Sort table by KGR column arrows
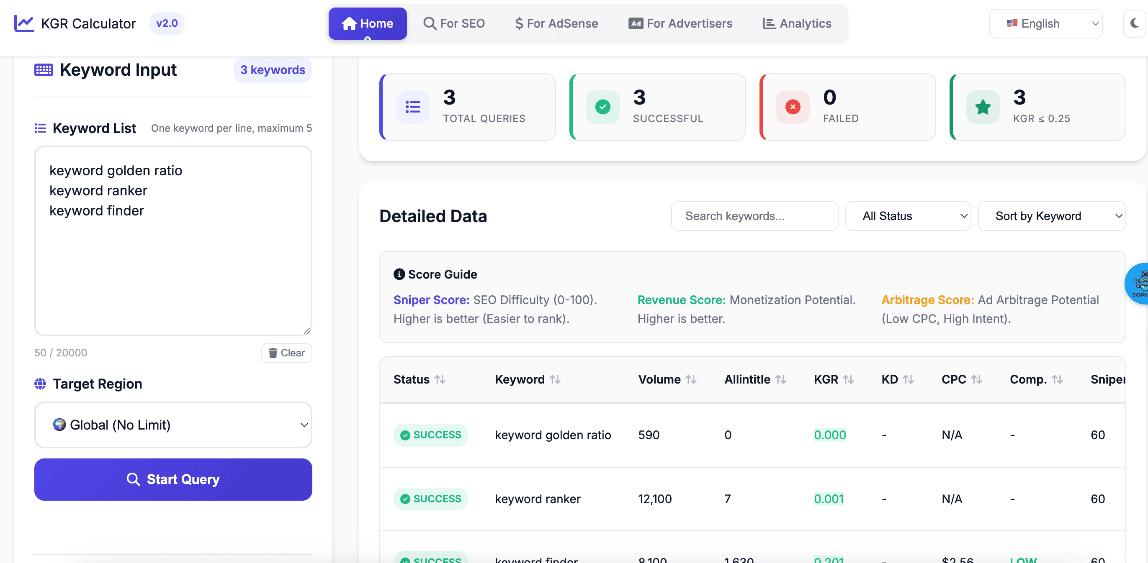This screenshot has height=563, width=1148. point(848,379)
